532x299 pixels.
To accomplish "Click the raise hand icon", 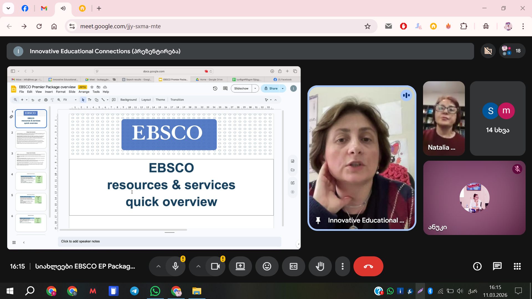I will 320,266.
